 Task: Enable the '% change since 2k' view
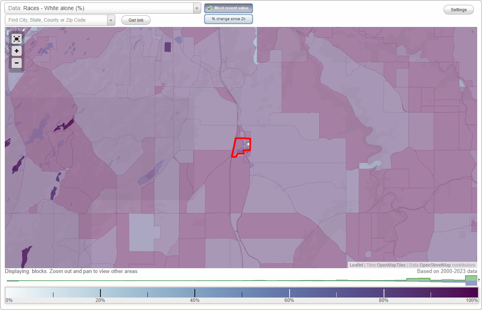point(229,18)
